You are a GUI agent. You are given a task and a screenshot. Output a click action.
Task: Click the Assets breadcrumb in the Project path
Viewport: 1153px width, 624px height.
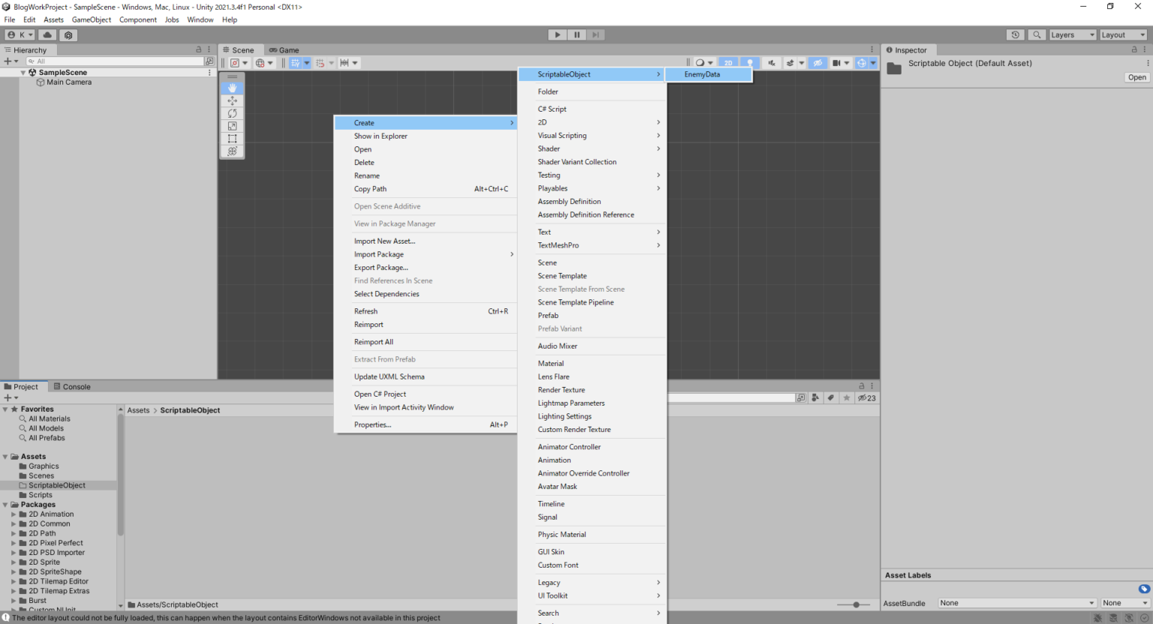click(x=138, y=410)
